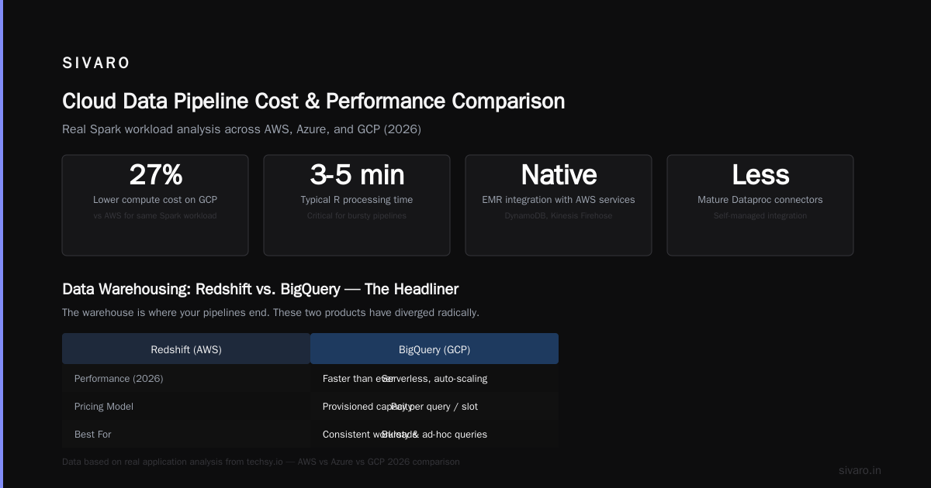Select the Pricing Model row label
Screen dimensions: 931x488
click(x=104, y=407)
